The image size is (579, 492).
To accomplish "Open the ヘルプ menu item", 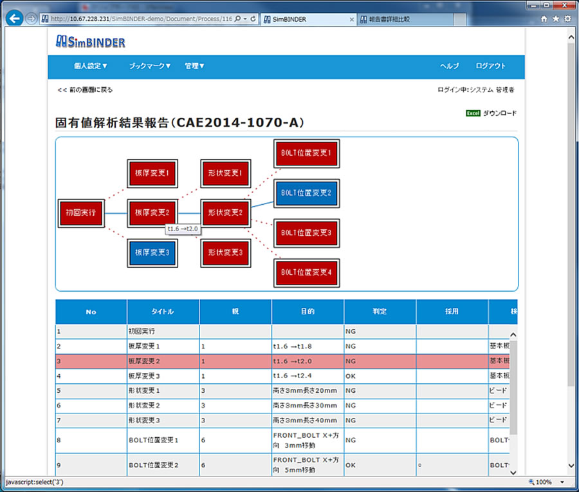I will [449, 66].
